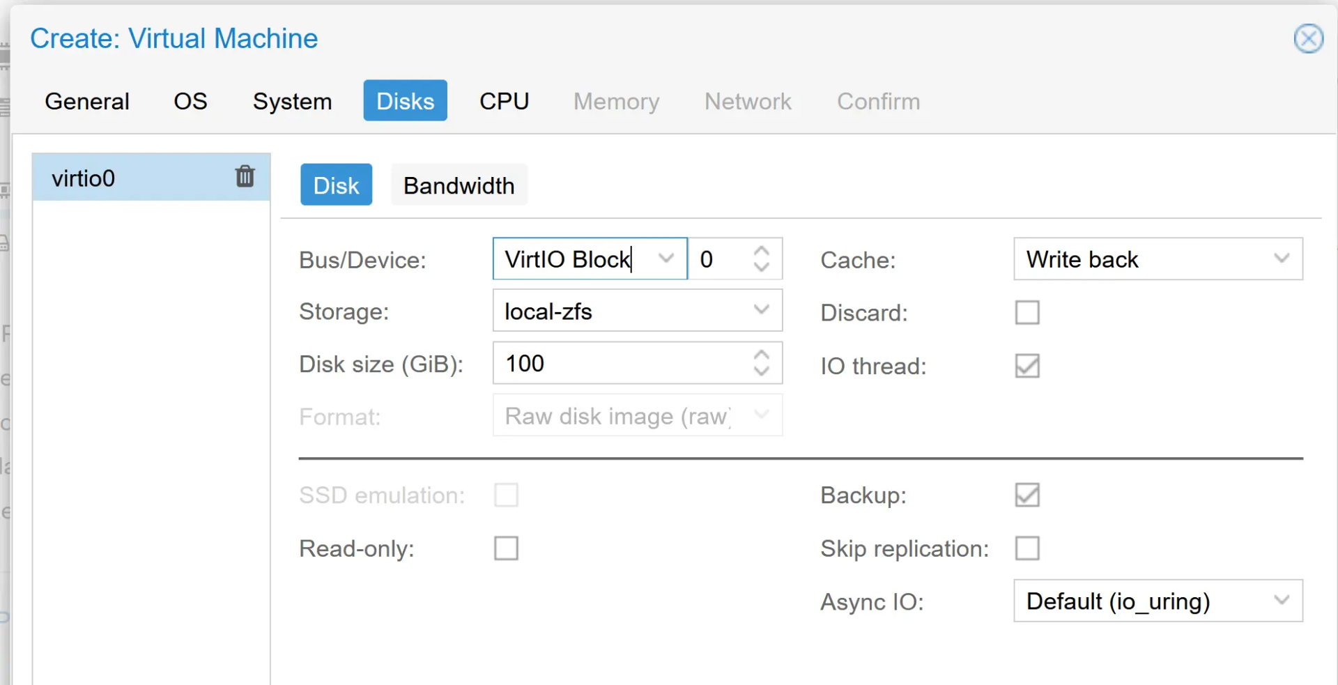Switch to the General tab
This screenshot has height=685, width=1338.
(86, 100)
